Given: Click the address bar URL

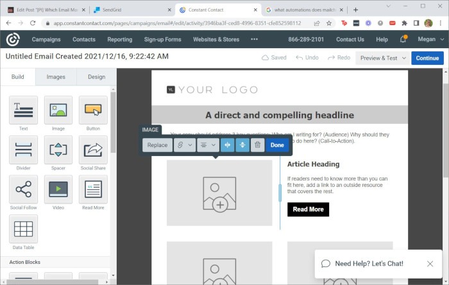Looking at the screenshot, I should pos(177,23).
